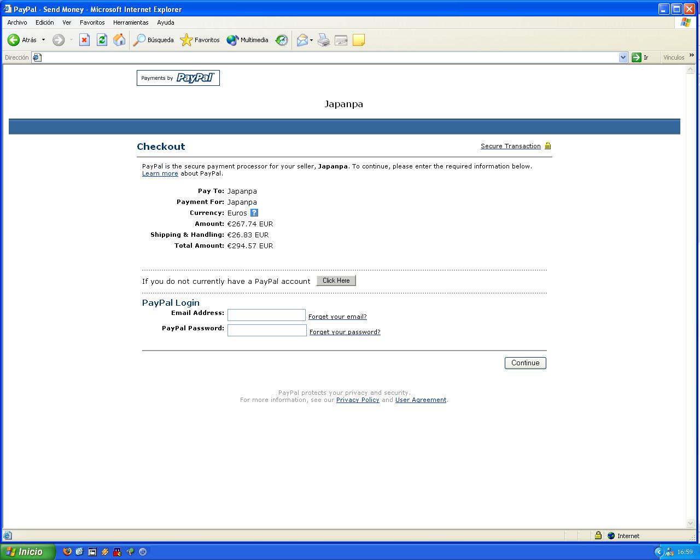Focus the PayPal Password field
The height and width of the screenshot is (560, 700).
267,330
